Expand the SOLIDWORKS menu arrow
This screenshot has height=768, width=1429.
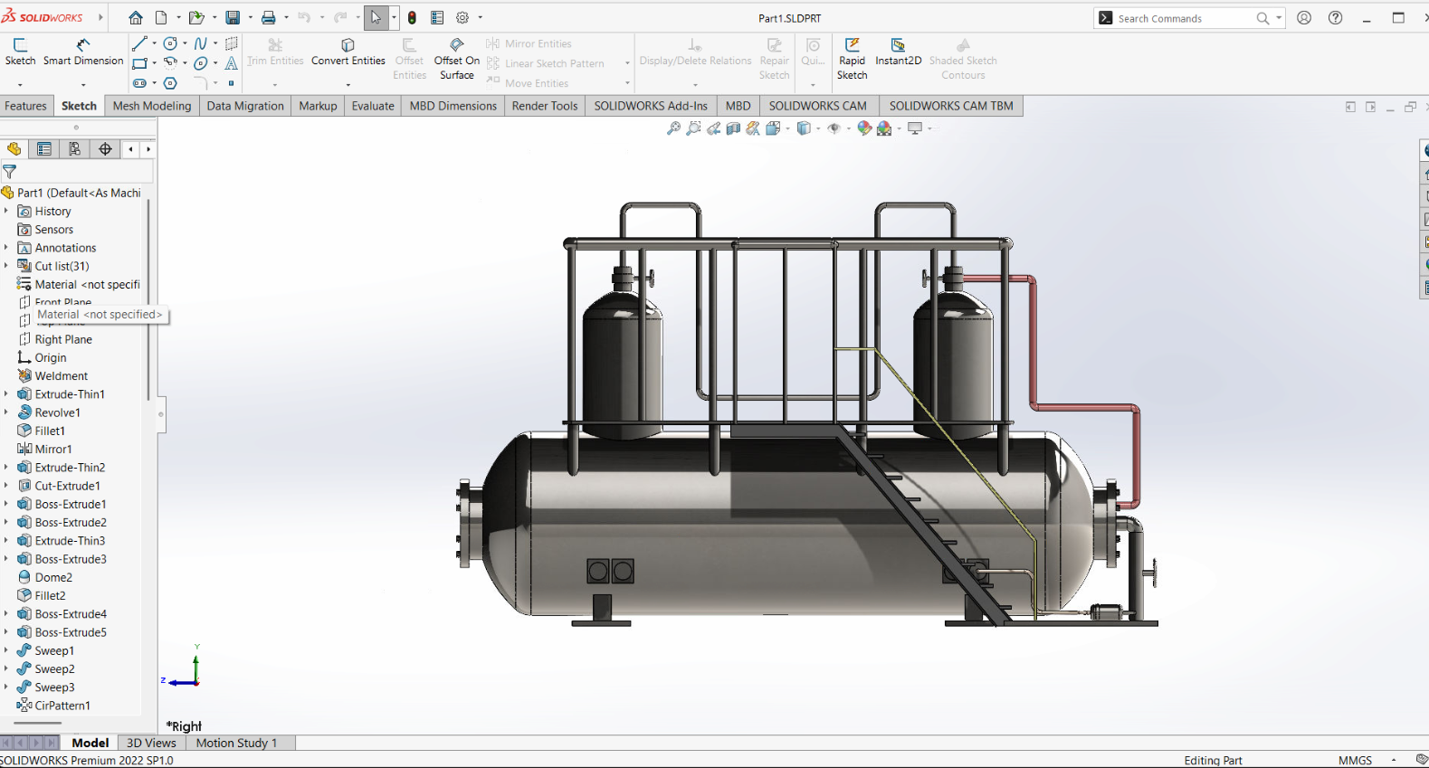(x=100, y=17)
